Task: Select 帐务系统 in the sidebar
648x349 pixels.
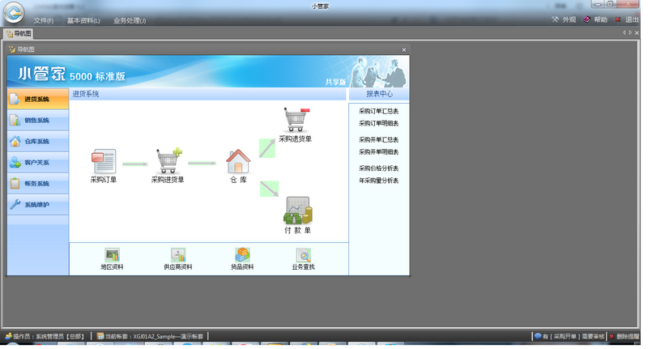Action: coord(37,183)
